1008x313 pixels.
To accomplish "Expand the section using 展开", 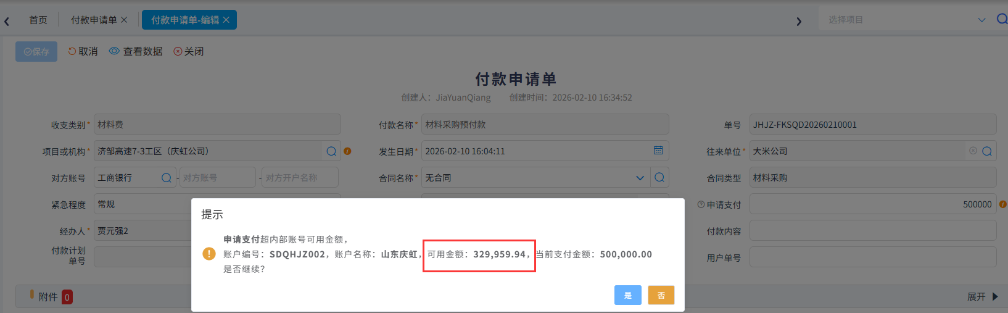I will (982, 297).
